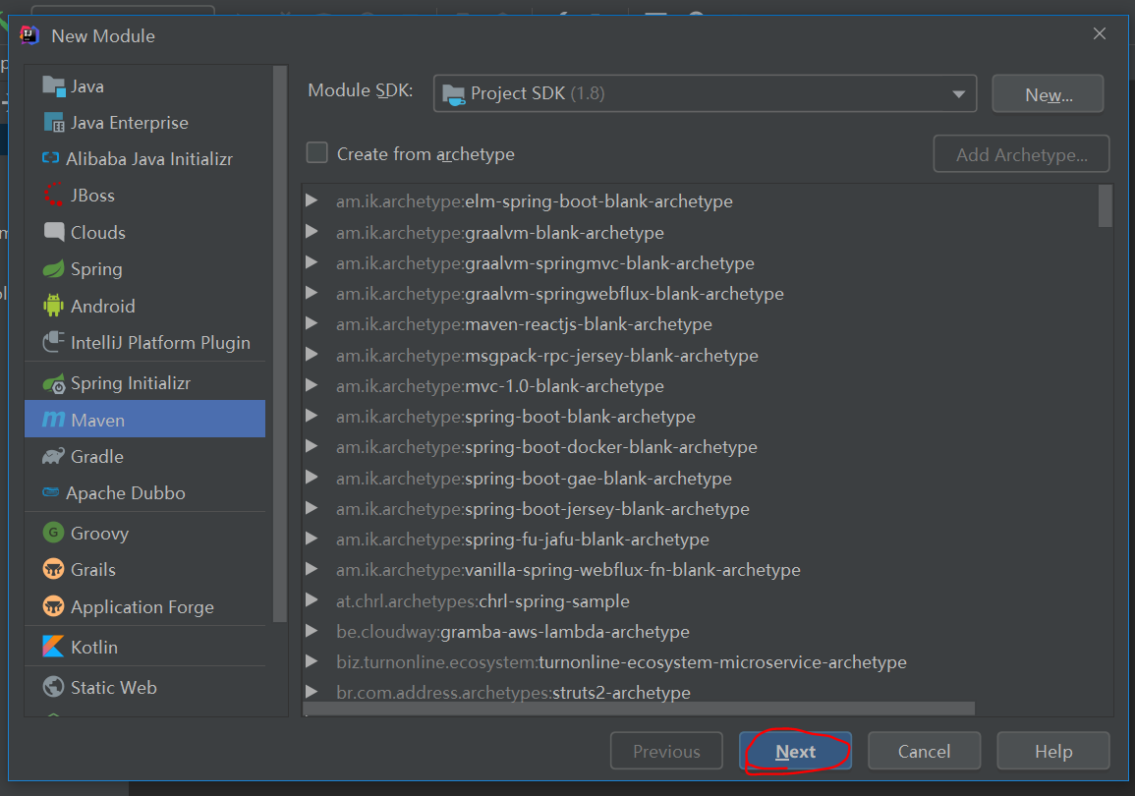Enable Create from archetype checkbox
Image resolution: width=1135 pixels, height=796 pixels.
tap(317, 152)
